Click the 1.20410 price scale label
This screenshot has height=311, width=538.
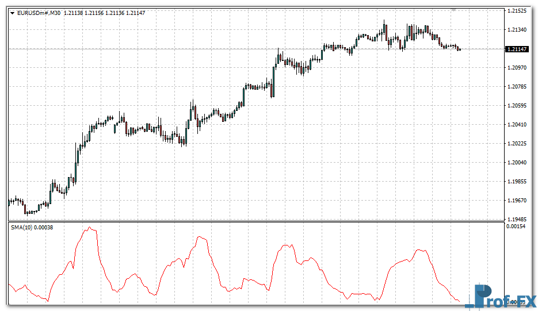coord(517,124)
